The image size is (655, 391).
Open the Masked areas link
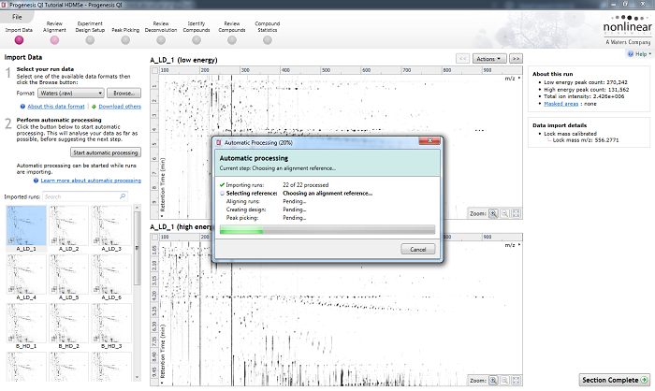pos(561,104)
